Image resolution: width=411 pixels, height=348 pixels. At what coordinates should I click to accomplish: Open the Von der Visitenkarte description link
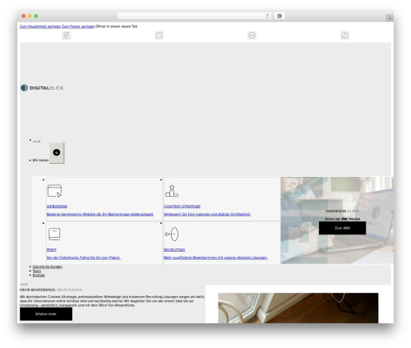pos(84,258)
